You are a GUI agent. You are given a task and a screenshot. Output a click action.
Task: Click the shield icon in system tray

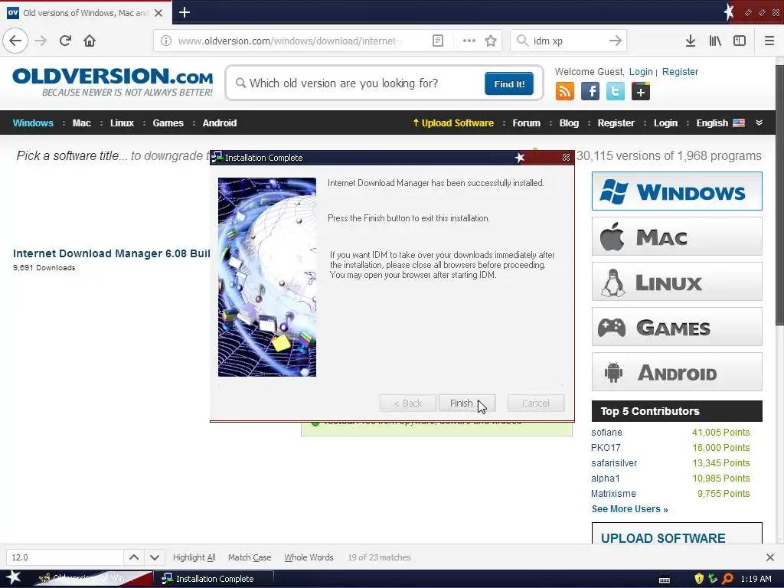[x=699, y=579]
